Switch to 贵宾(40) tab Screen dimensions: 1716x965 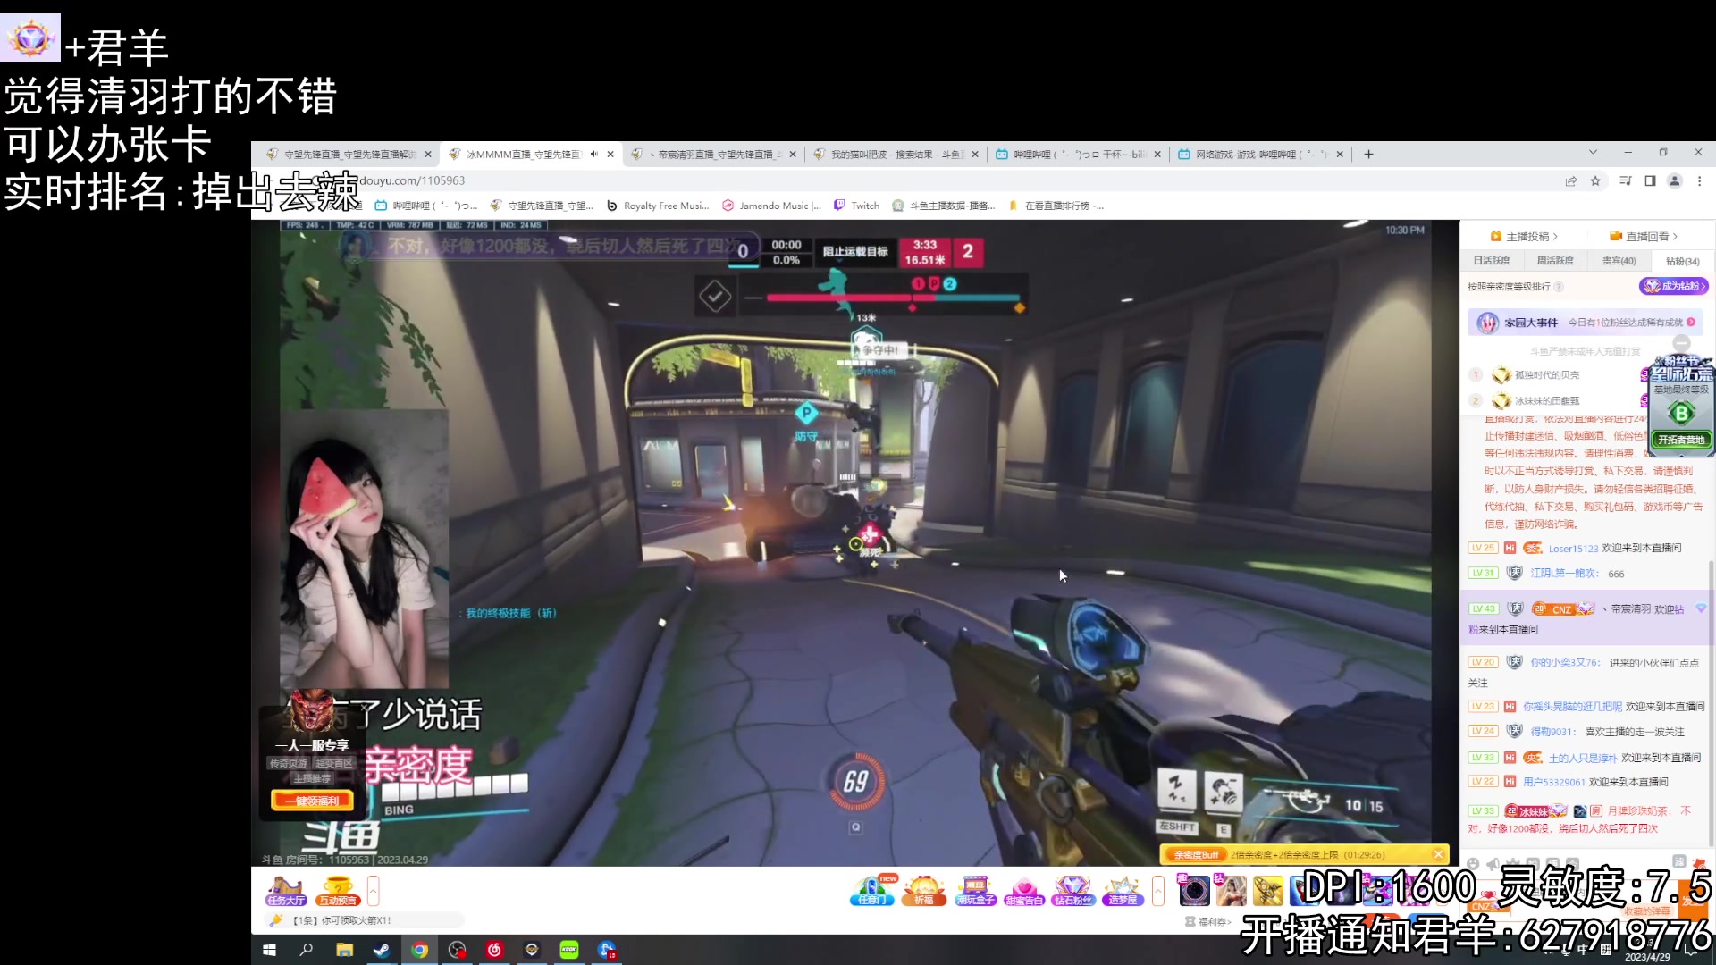pyautogui.click(x=1619, y=261)
